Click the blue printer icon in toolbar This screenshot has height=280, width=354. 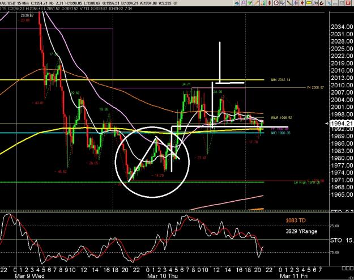click(237, 3)
